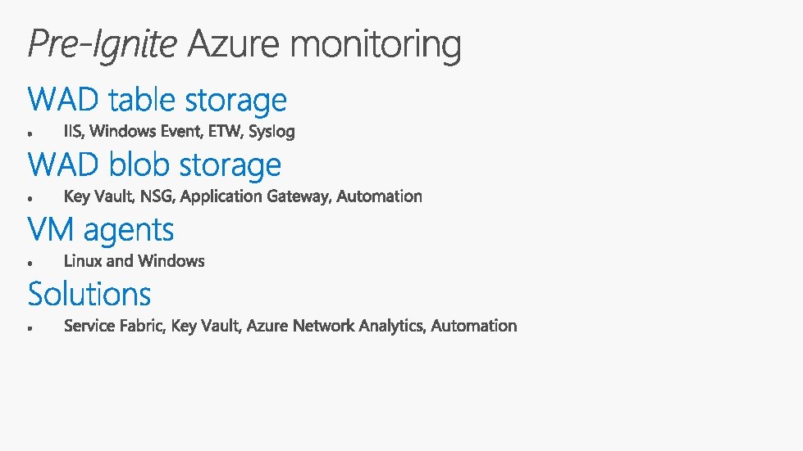803x451 pixels.
Task: Click 'Azure Network Analytics' in Solutions bullet
Action: click(x=335, y=326)
